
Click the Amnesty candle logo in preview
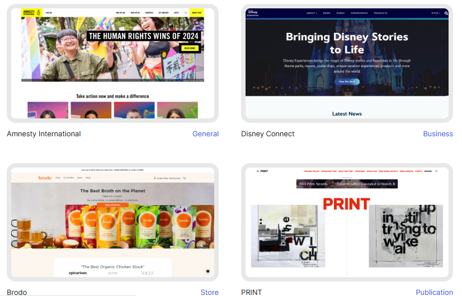click(x=39, y=13)
